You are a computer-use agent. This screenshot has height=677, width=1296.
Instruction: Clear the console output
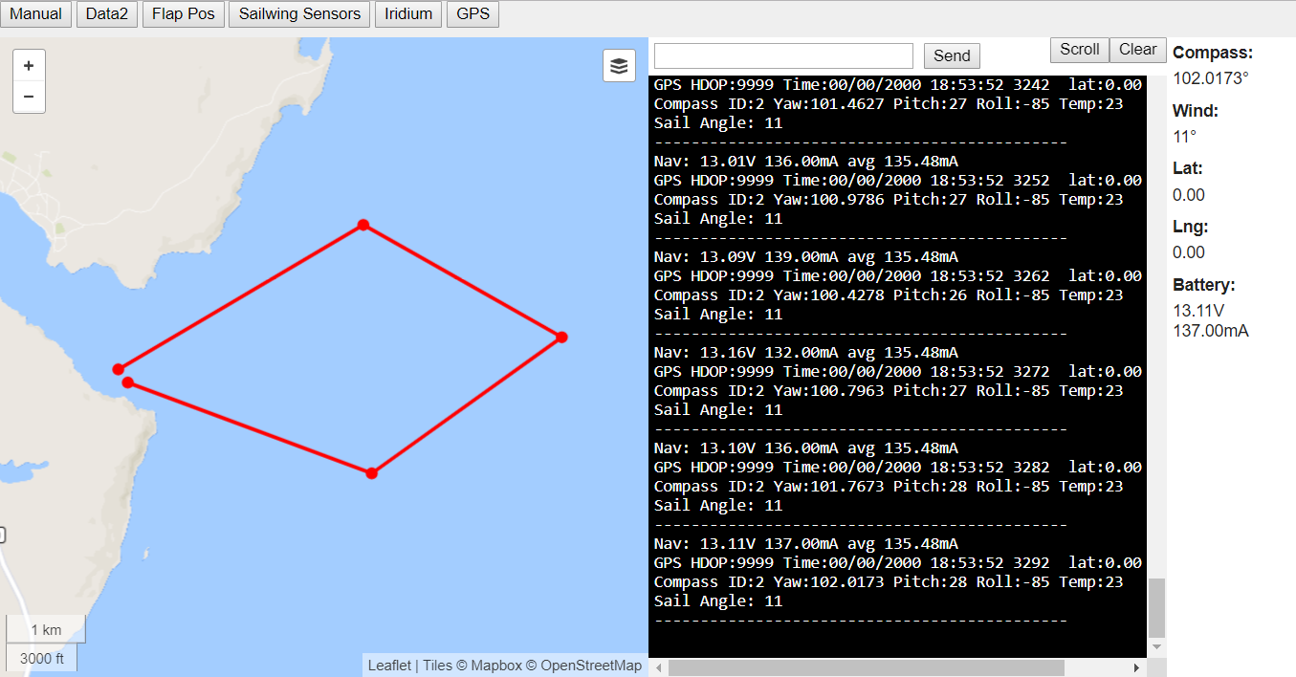(x=1138, y=50)
